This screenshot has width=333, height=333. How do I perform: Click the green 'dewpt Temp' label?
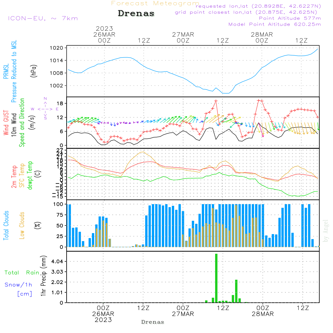pos(30,175)
